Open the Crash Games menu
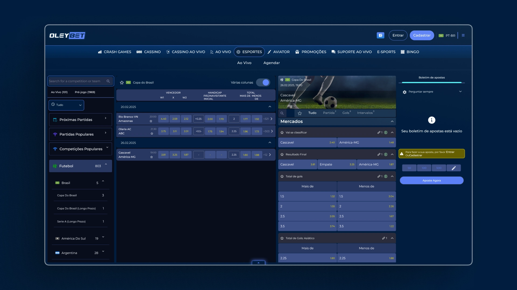Image resolution: width=517 pixels, height=290 pixels. [115, 52]
